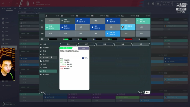The height and width of the screenshot is (107, 190).
Task: Open the 2月 2022 month dropdown
Action: point(26,12)
